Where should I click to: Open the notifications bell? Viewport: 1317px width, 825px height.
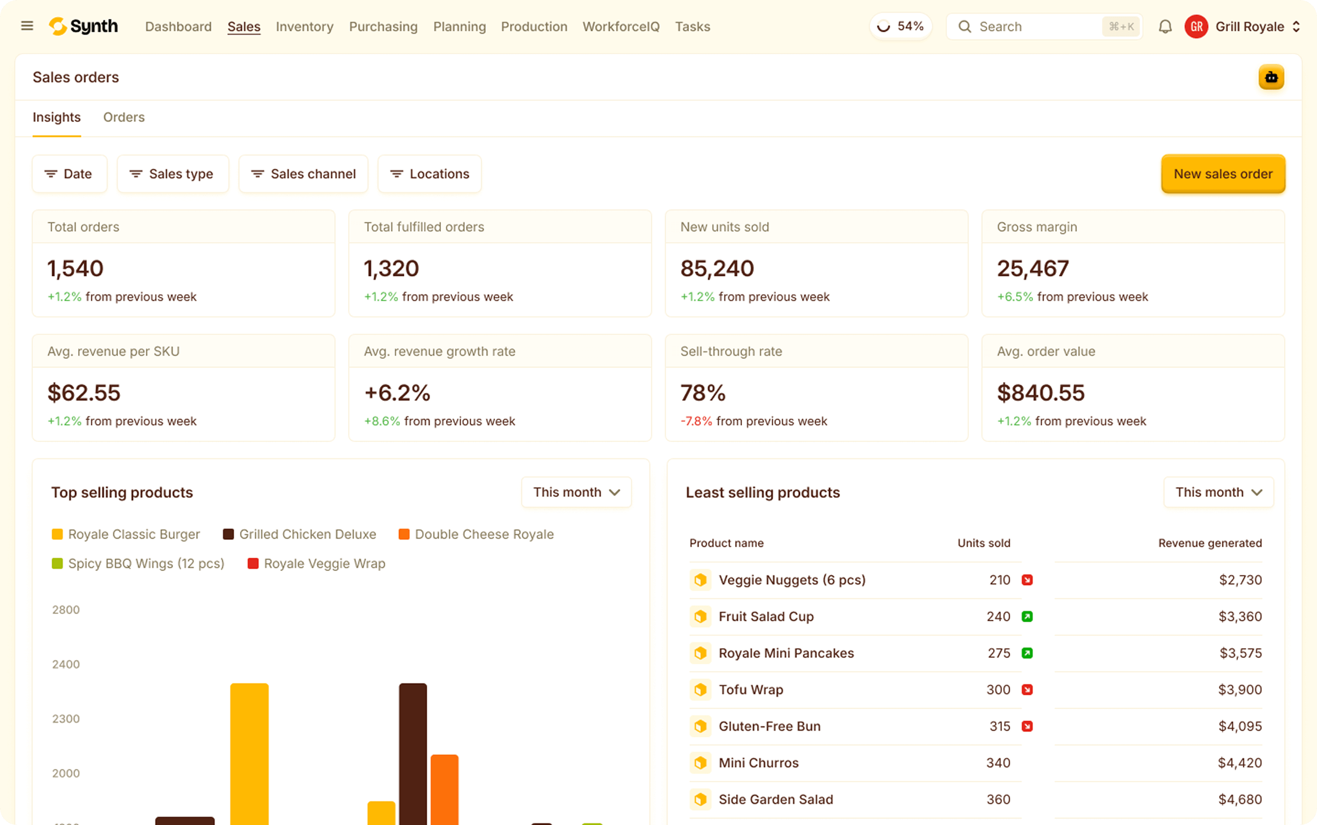pos(1165,27)
